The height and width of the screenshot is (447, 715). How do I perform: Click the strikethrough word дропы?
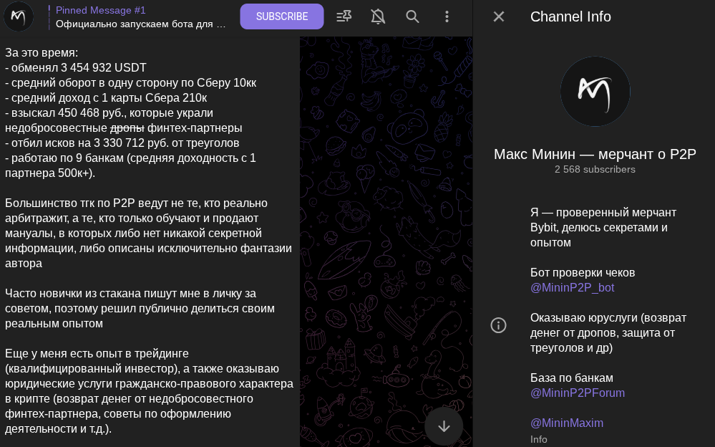(127, 128)
